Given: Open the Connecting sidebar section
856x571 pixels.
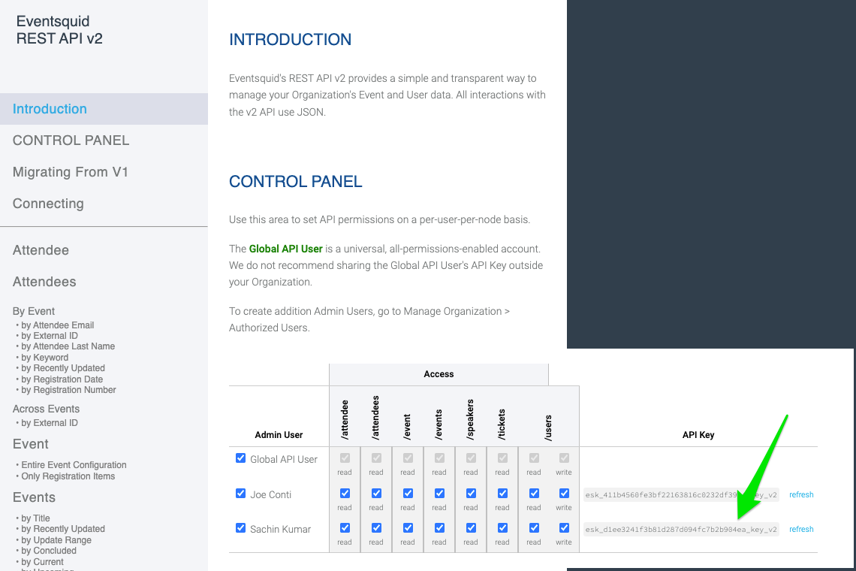Looking at the screenshot, I should click(48, 204).
